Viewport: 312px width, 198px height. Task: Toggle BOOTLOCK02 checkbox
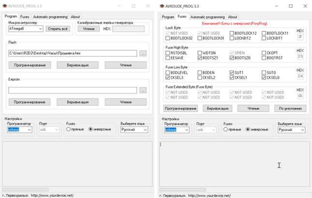tap(167, 38)
